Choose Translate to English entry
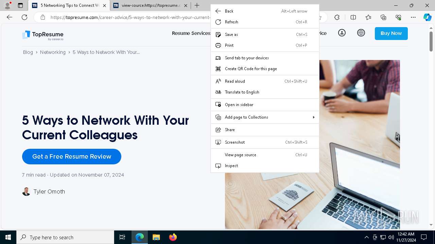 [265, 92]
